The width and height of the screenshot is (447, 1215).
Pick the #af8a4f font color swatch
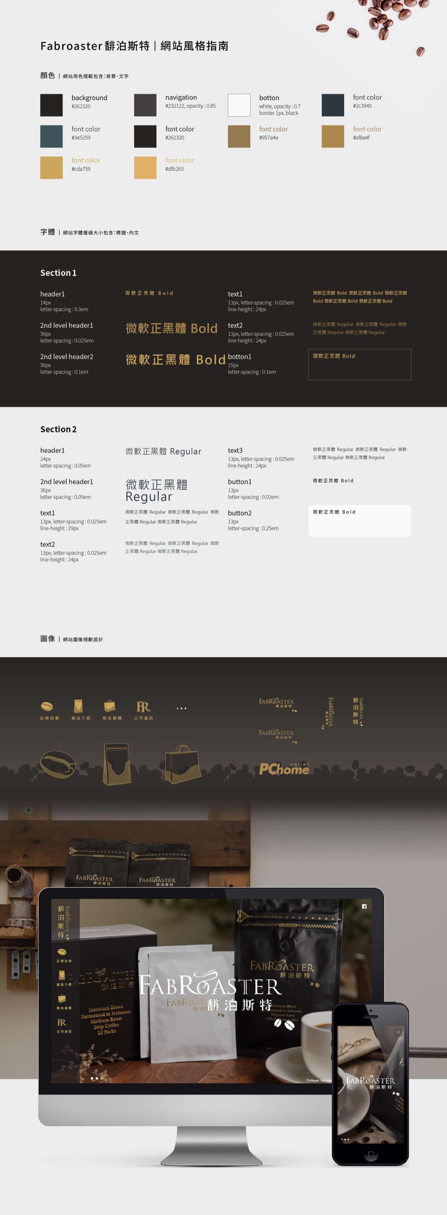[333, 136]
